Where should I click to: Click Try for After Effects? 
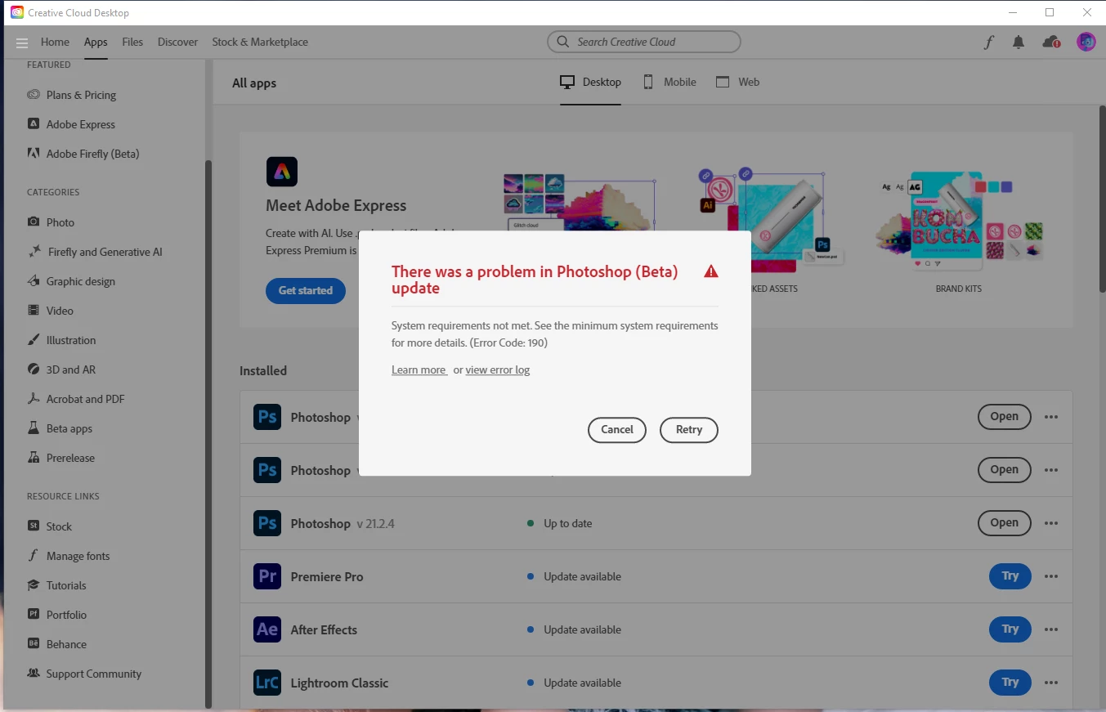point(1010,629)
